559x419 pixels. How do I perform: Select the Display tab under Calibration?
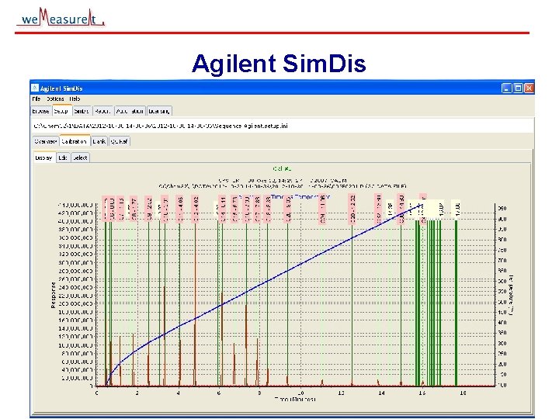click(x=44, y=157)
